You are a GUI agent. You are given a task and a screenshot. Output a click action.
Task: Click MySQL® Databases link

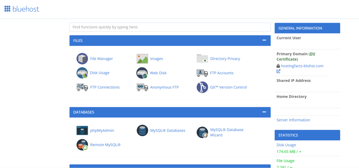tap(168, 130)
